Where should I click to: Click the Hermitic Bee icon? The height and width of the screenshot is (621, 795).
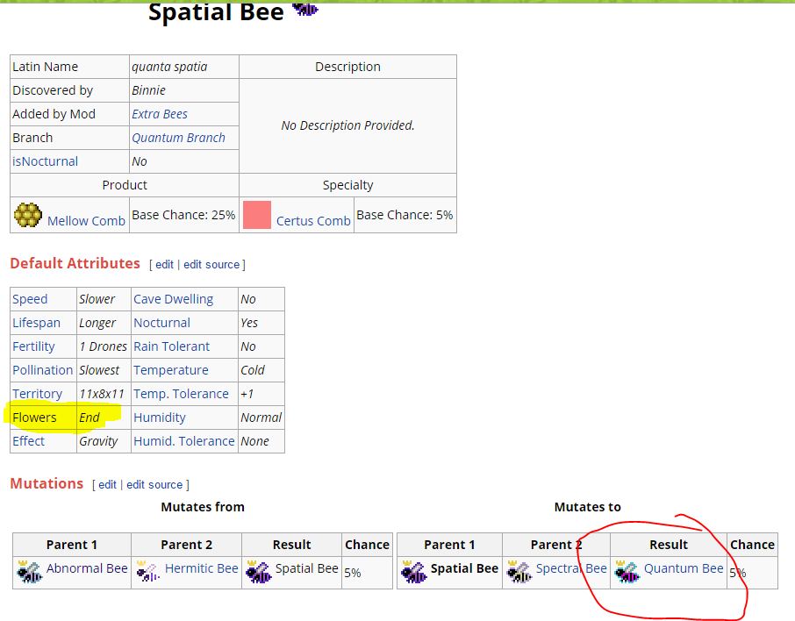coord(147,573)
